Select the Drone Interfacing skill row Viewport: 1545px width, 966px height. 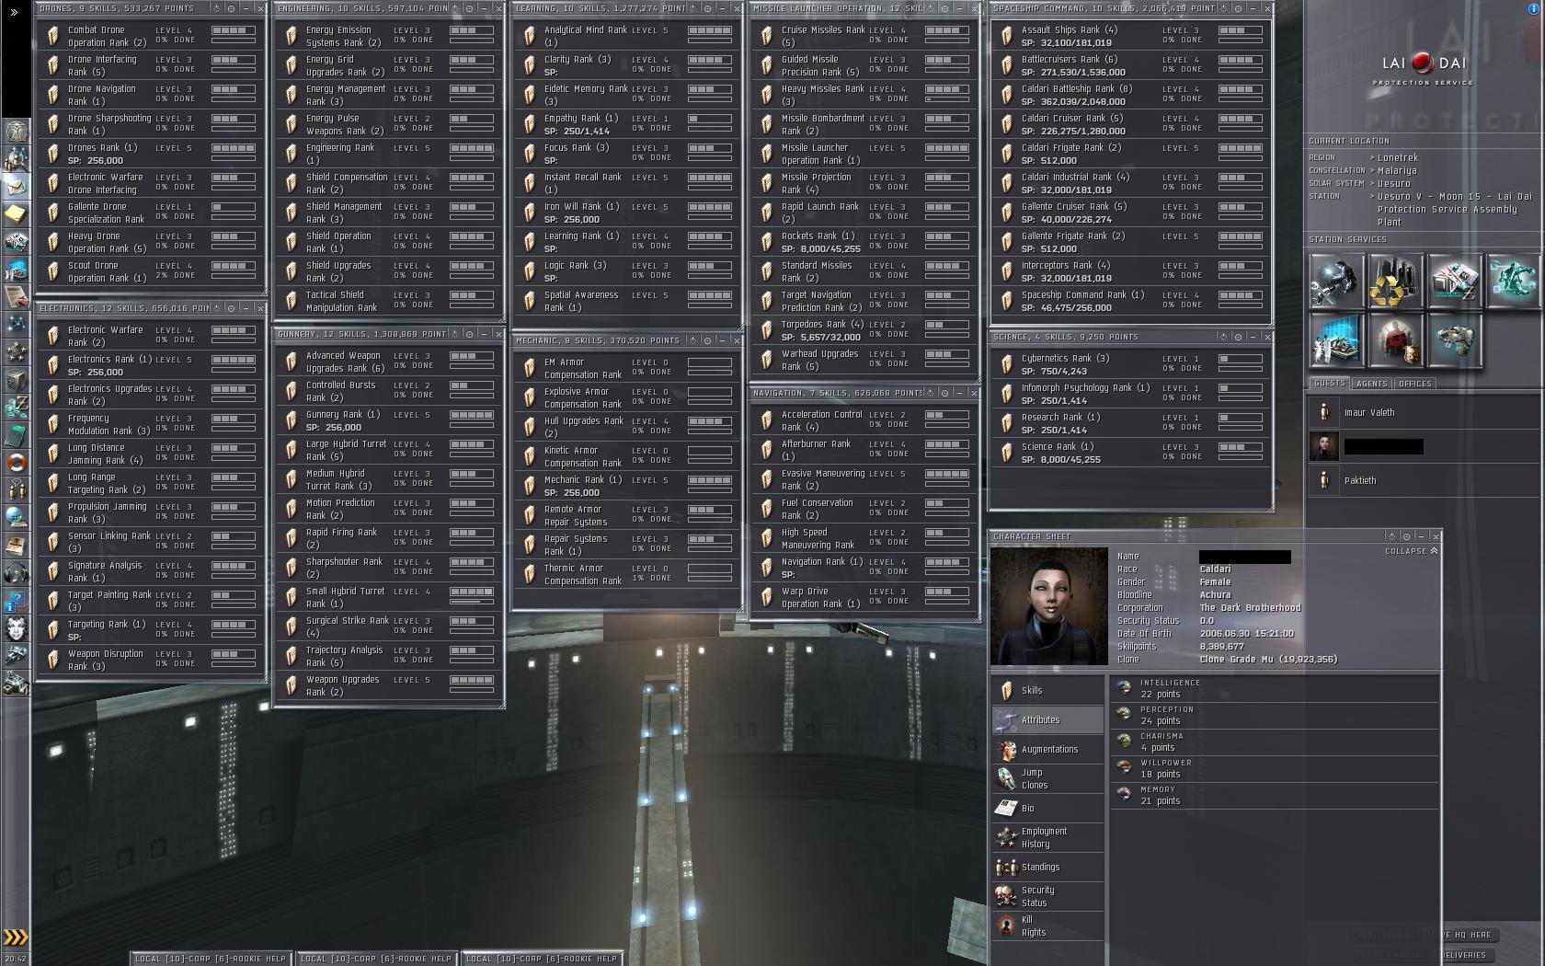149,65
